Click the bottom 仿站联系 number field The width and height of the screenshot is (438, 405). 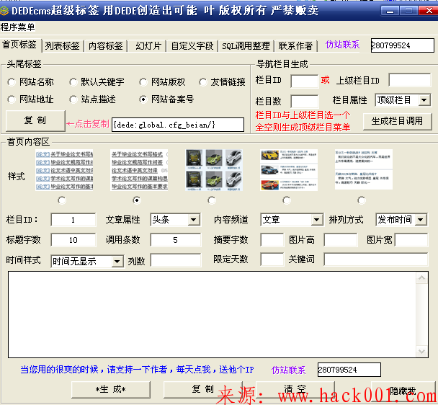coord(349,370)
